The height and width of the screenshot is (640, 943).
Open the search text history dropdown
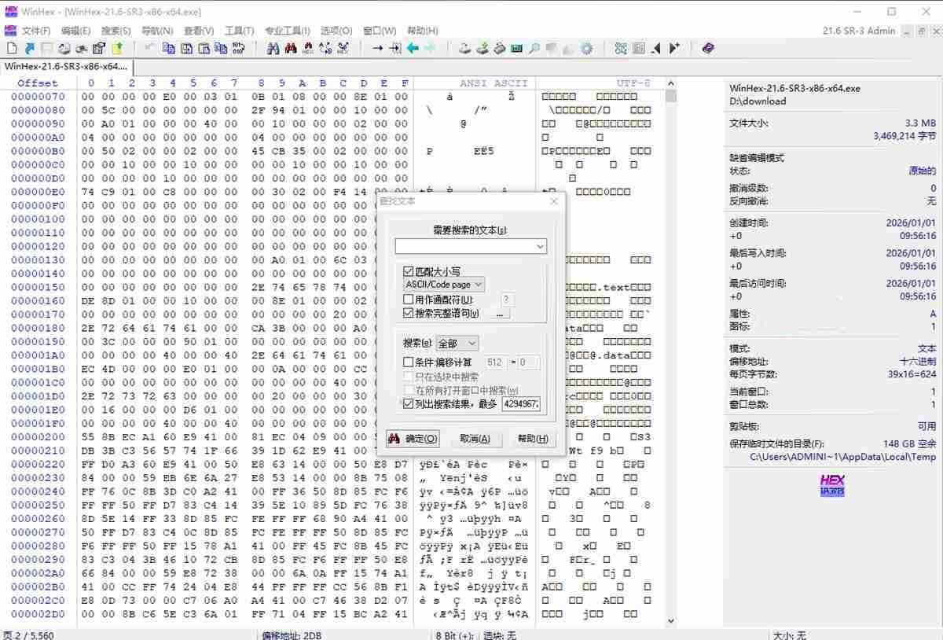point(540,247)
